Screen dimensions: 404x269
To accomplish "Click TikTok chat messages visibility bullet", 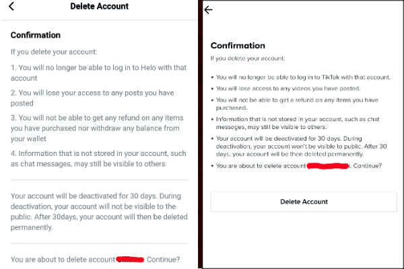I will [x=296, y=123].
